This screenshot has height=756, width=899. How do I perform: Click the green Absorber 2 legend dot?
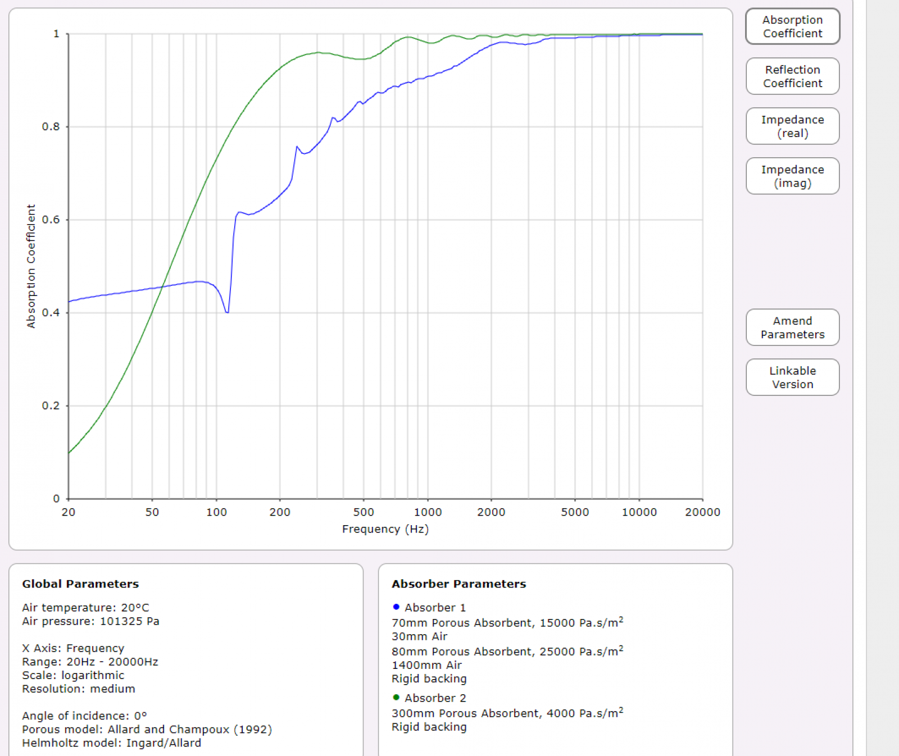point(396,698)
